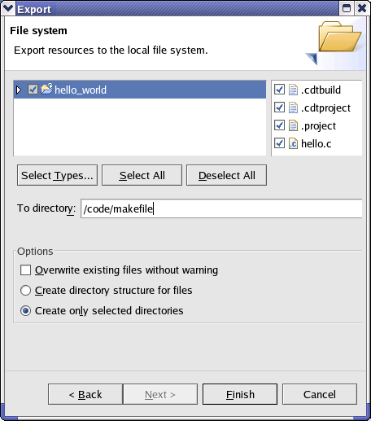This screenshot has height=421, width=371.
Task: Enable Overwrite existing files without warning
Action: click(25, 270)
